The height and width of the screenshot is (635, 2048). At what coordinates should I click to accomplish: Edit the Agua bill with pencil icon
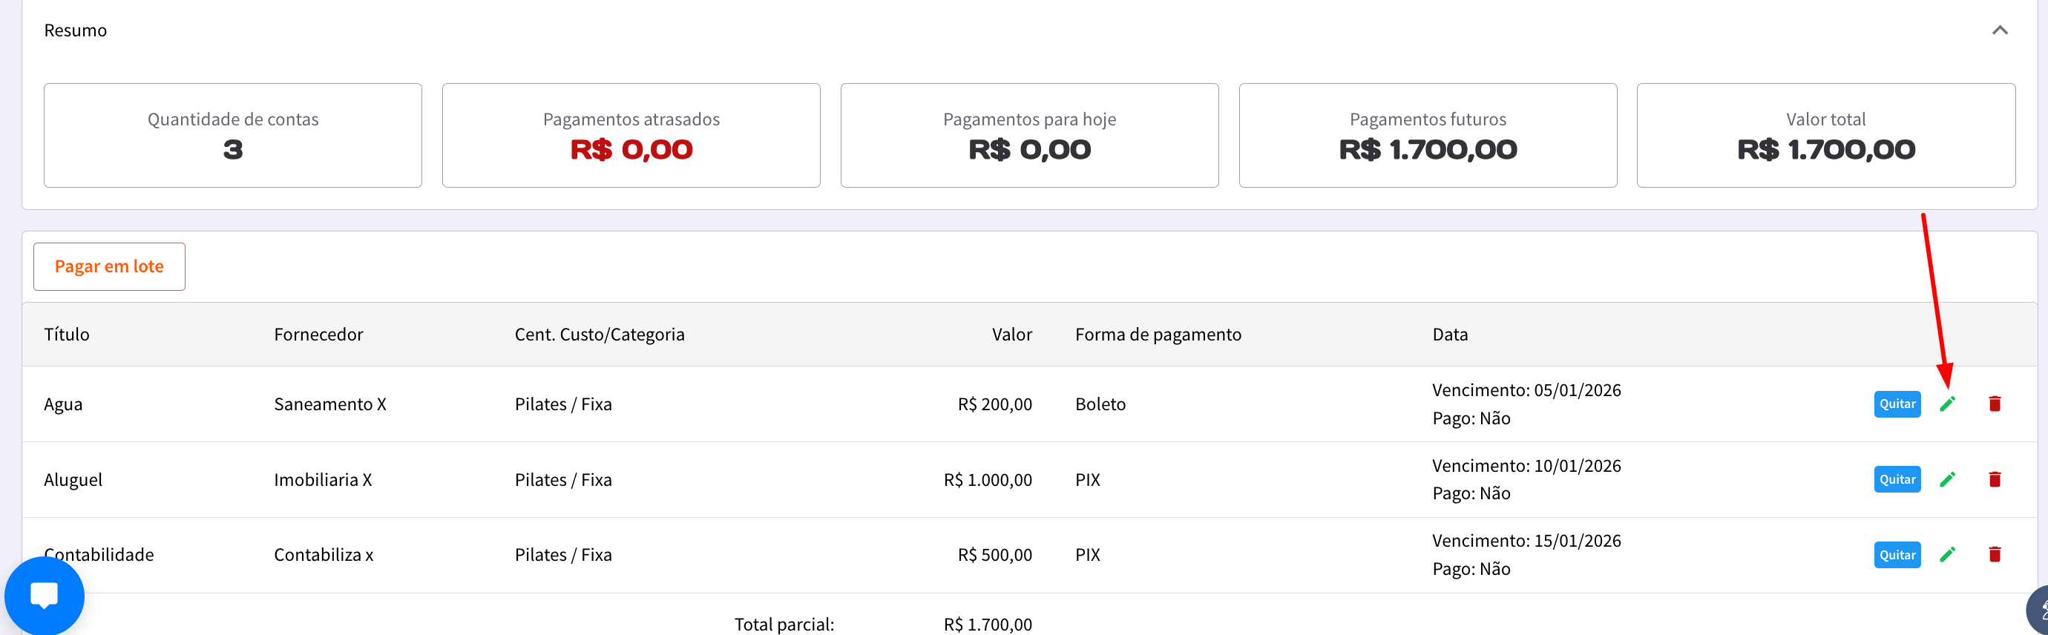(1947, 404)
